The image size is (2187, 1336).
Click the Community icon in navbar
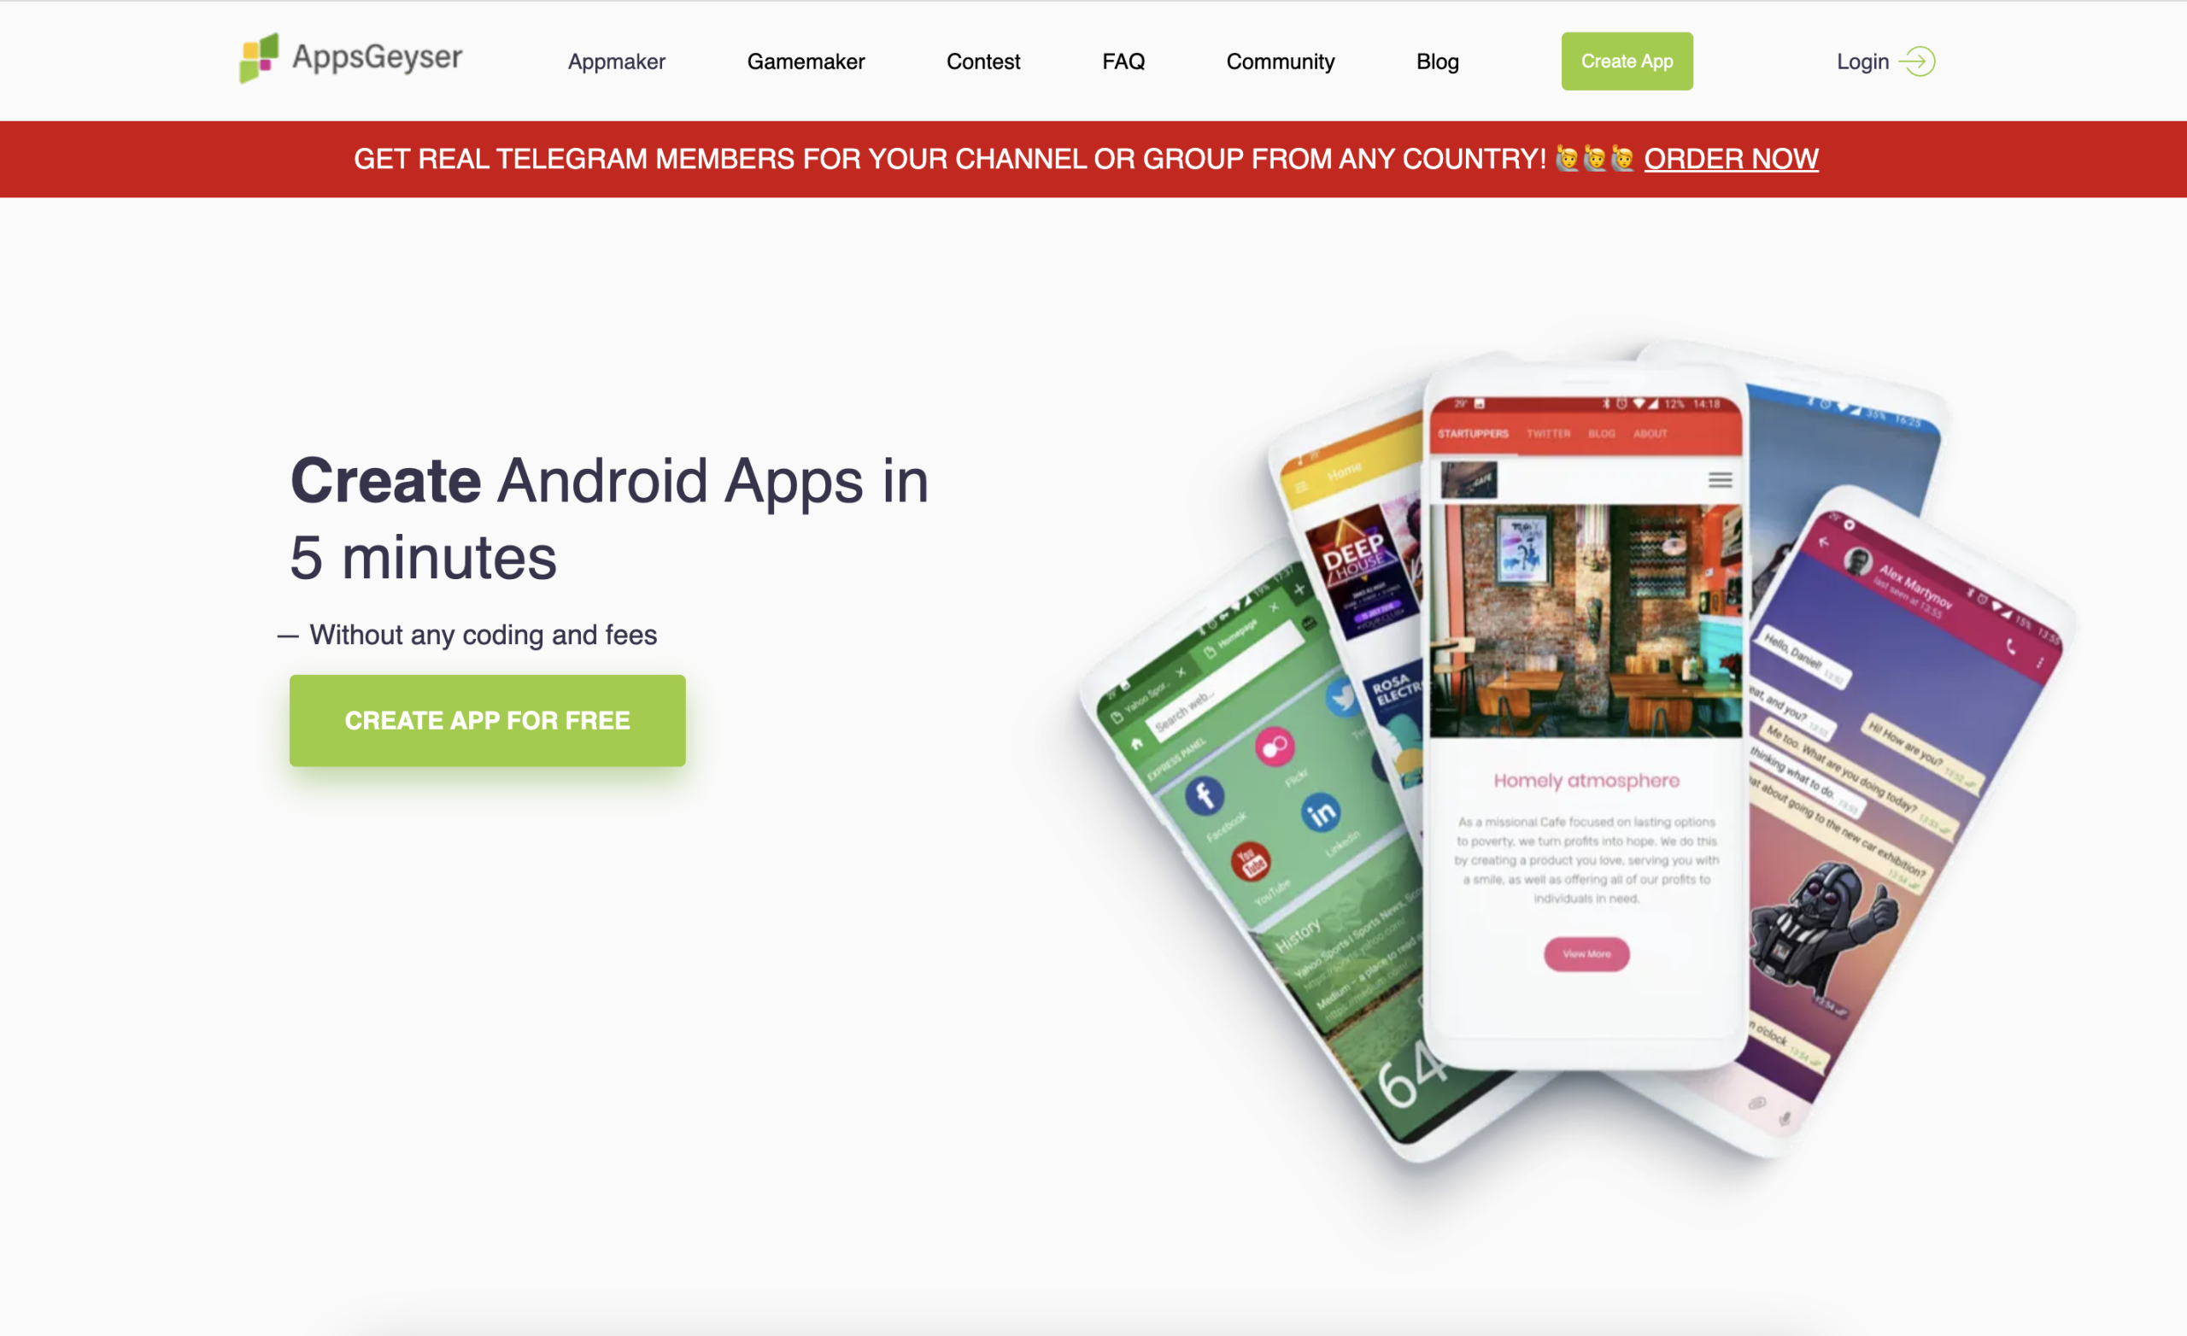click(x=1281, y=61)
